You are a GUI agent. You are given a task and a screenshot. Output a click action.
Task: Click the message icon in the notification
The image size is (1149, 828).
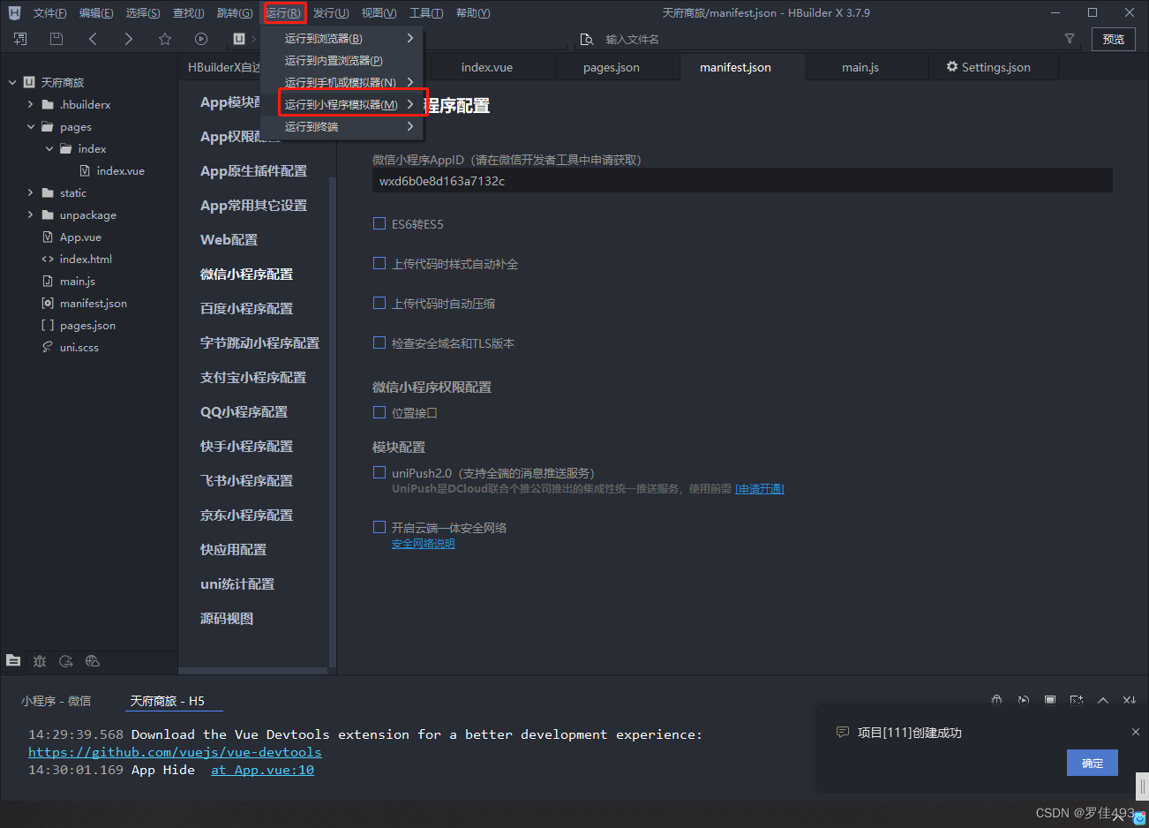[843, 733]
